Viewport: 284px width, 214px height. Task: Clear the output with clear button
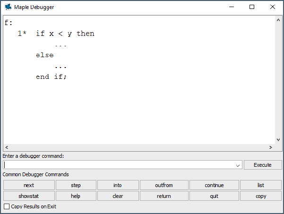118,196
